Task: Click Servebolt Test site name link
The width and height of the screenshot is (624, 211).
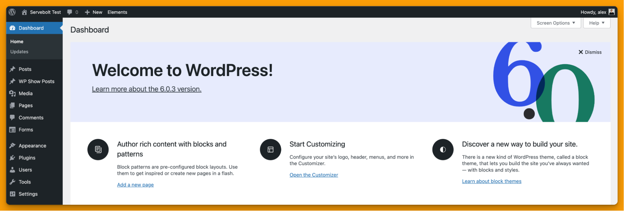Action: point(46,12)
